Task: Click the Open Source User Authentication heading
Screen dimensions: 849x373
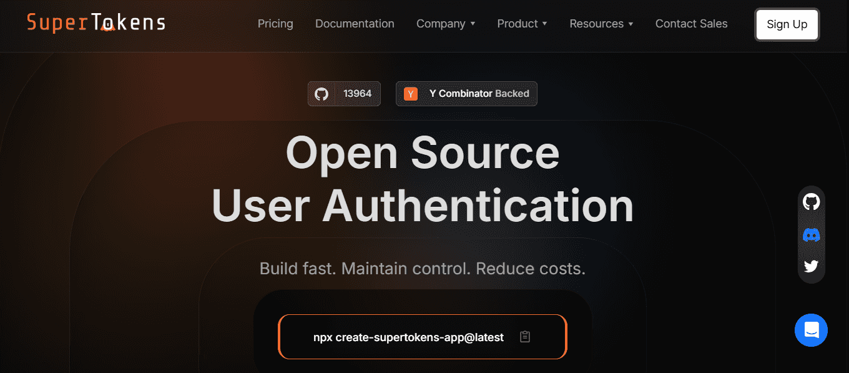Action: click(x=423, y=179)
